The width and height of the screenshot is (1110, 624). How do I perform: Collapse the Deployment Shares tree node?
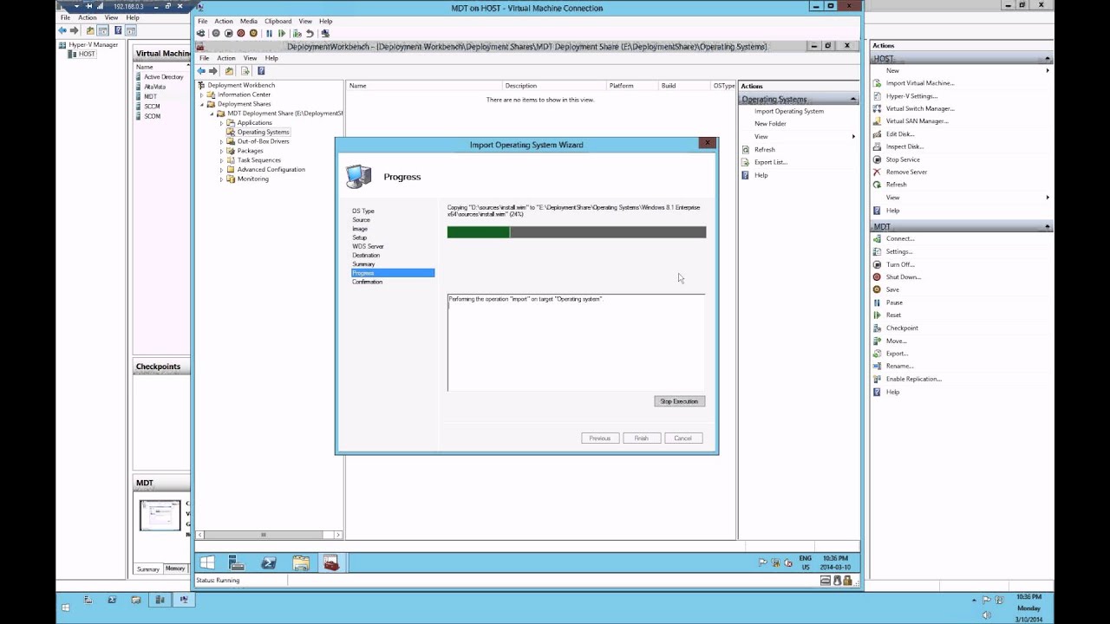coord(202,104)
